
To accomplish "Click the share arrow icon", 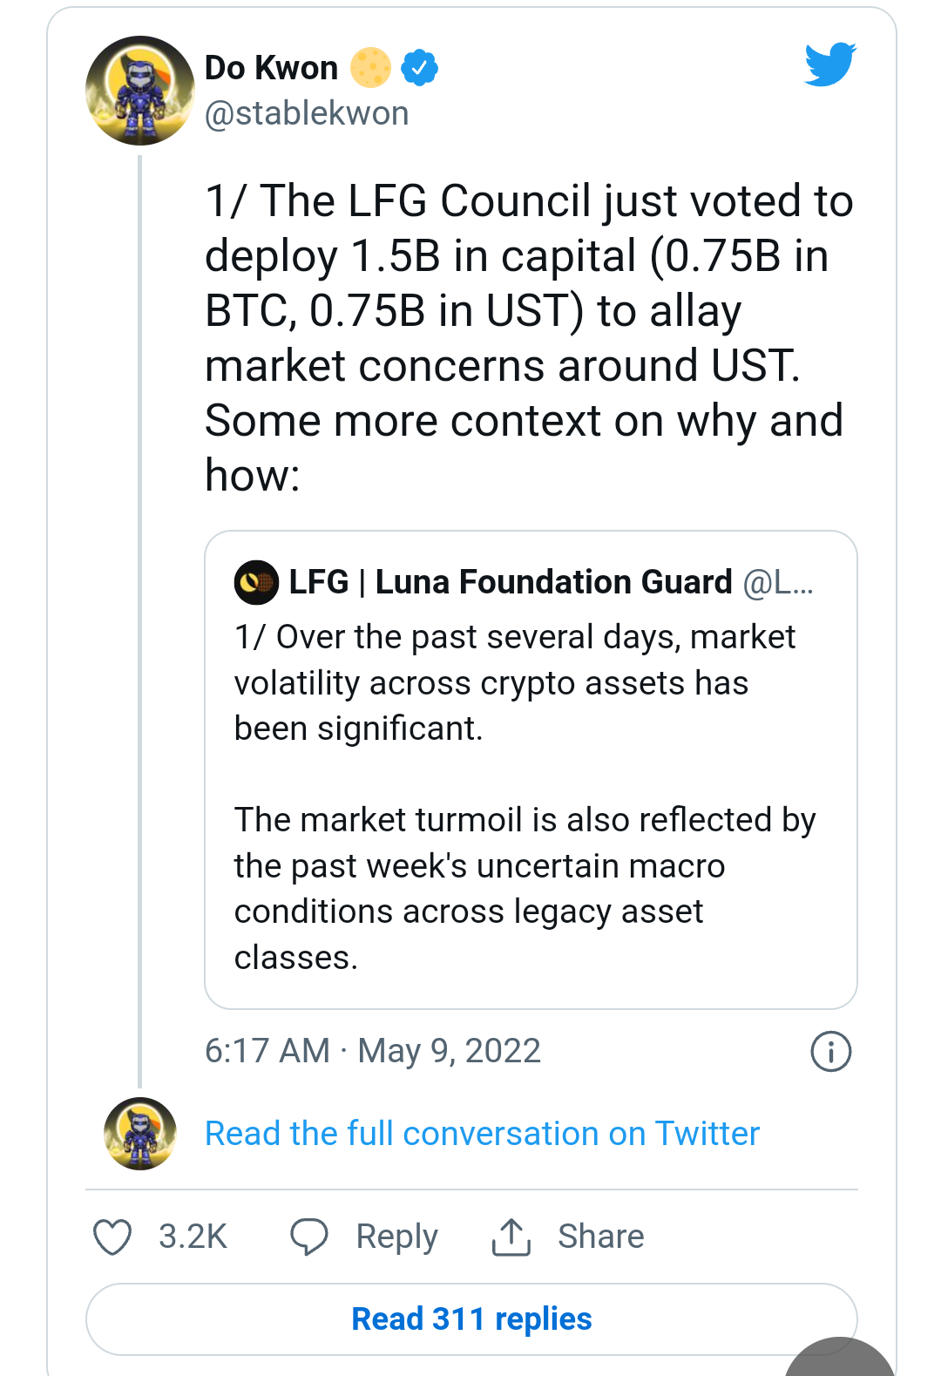I will click(x=512, y=1236).
